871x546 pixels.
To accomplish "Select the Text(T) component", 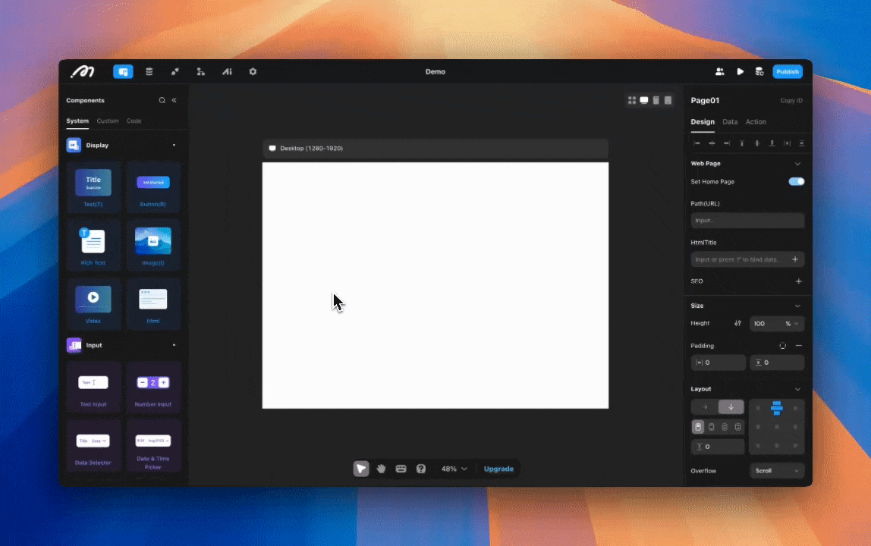I will (x=93, y=187).
